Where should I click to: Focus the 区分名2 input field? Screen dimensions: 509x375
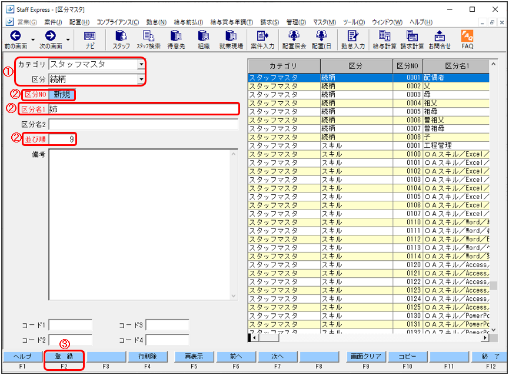click(143, 124)
